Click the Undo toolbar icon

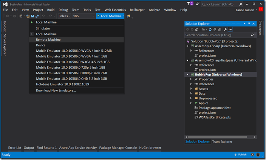tap(43, 16)
